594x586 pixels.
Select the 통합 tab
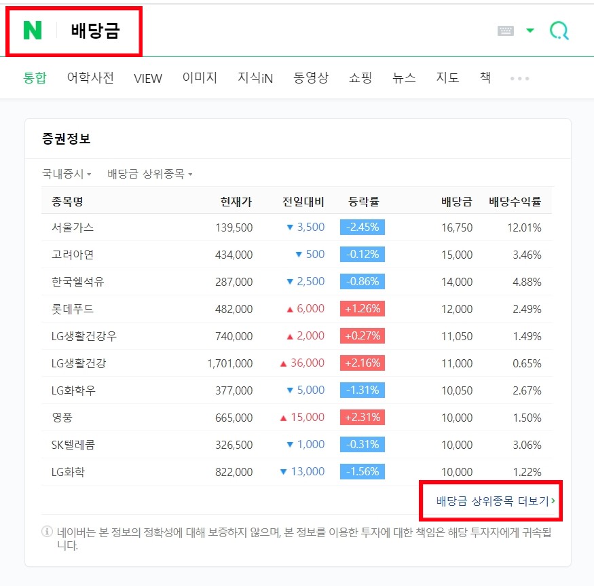[x=35, y=77]
